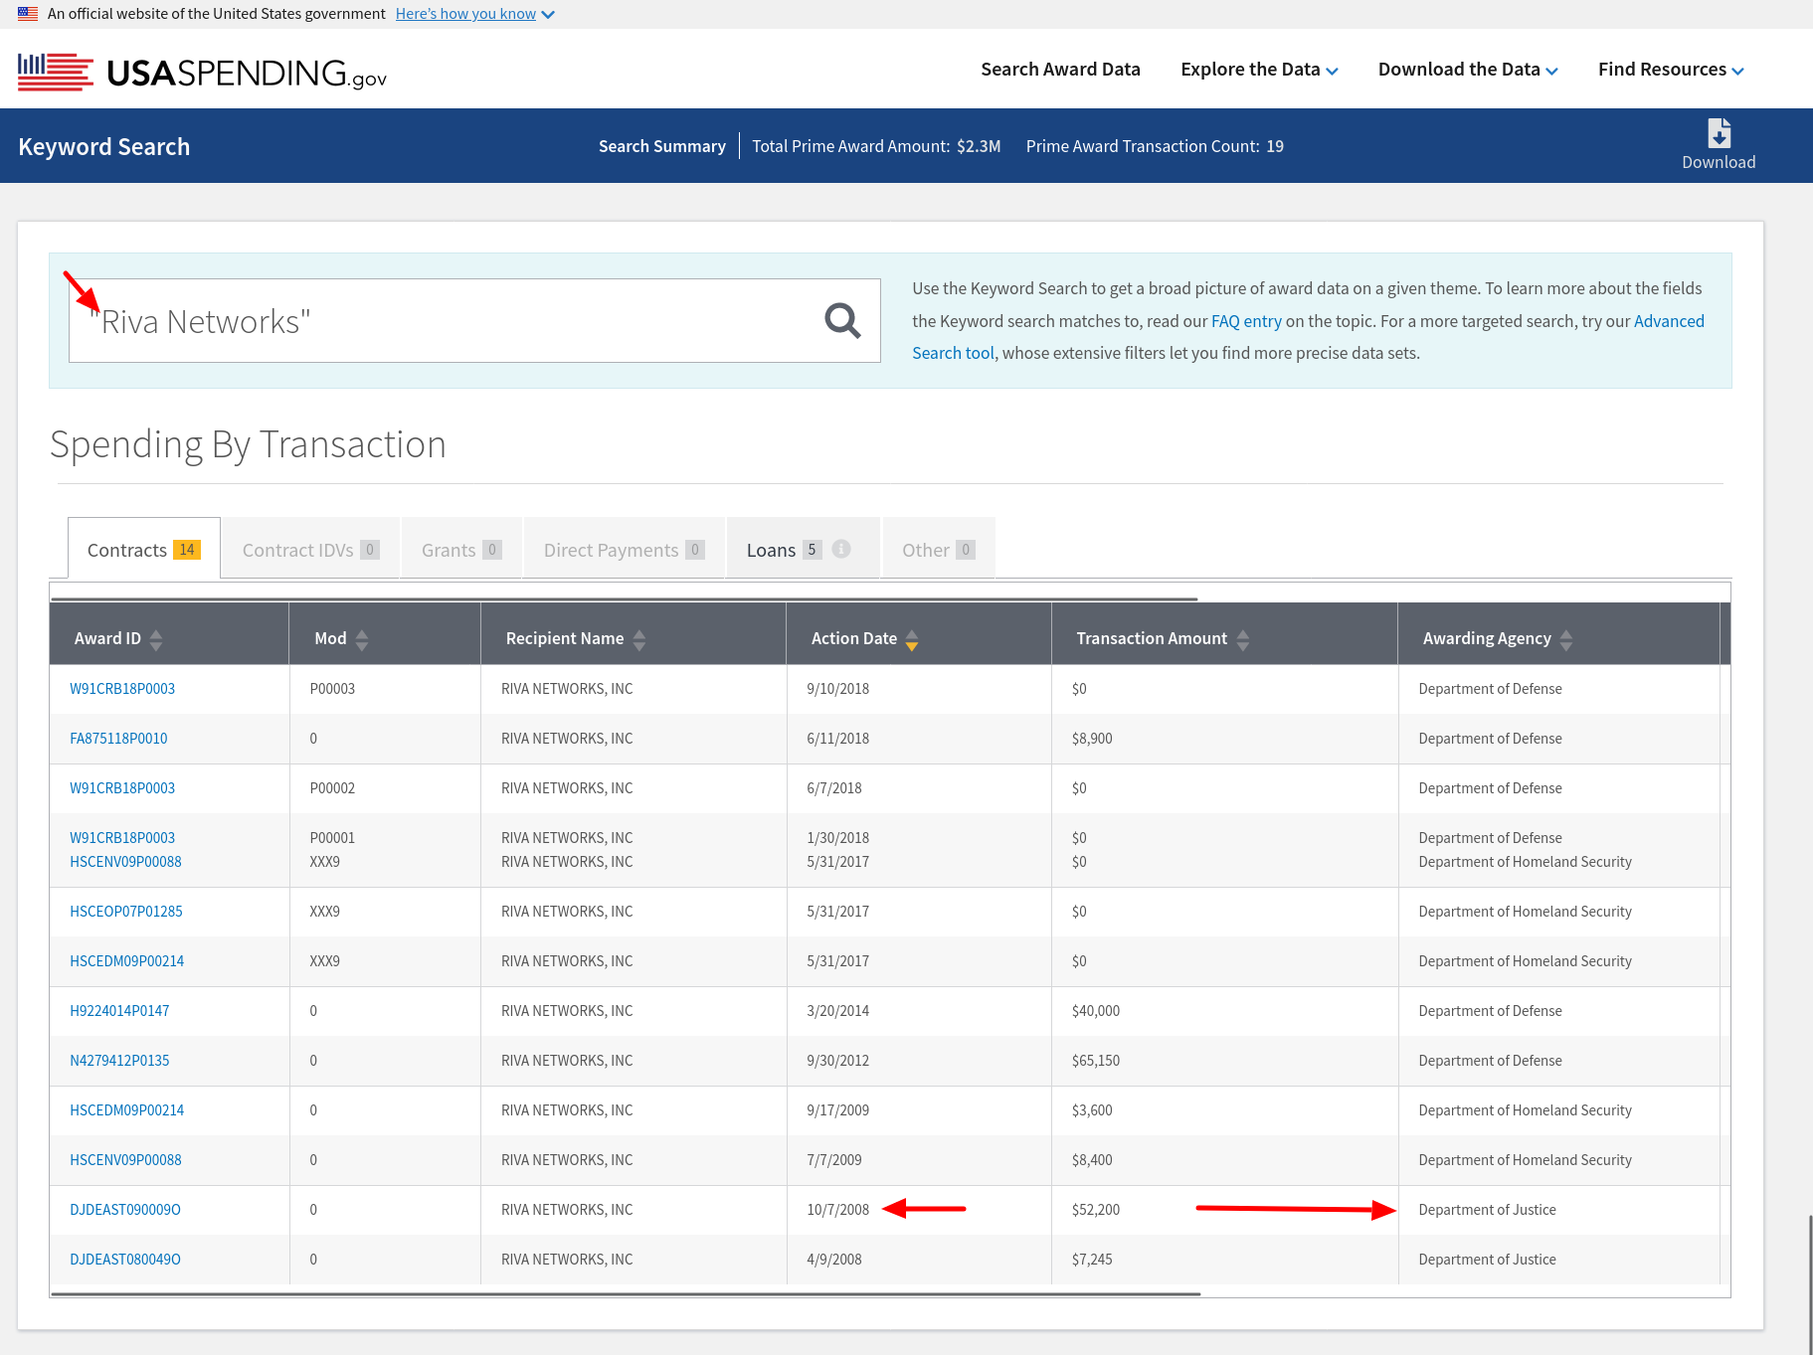The image size is (1813, 1355).
Task: Click the page vertical scrollbar
Action: point(1810,1283)
